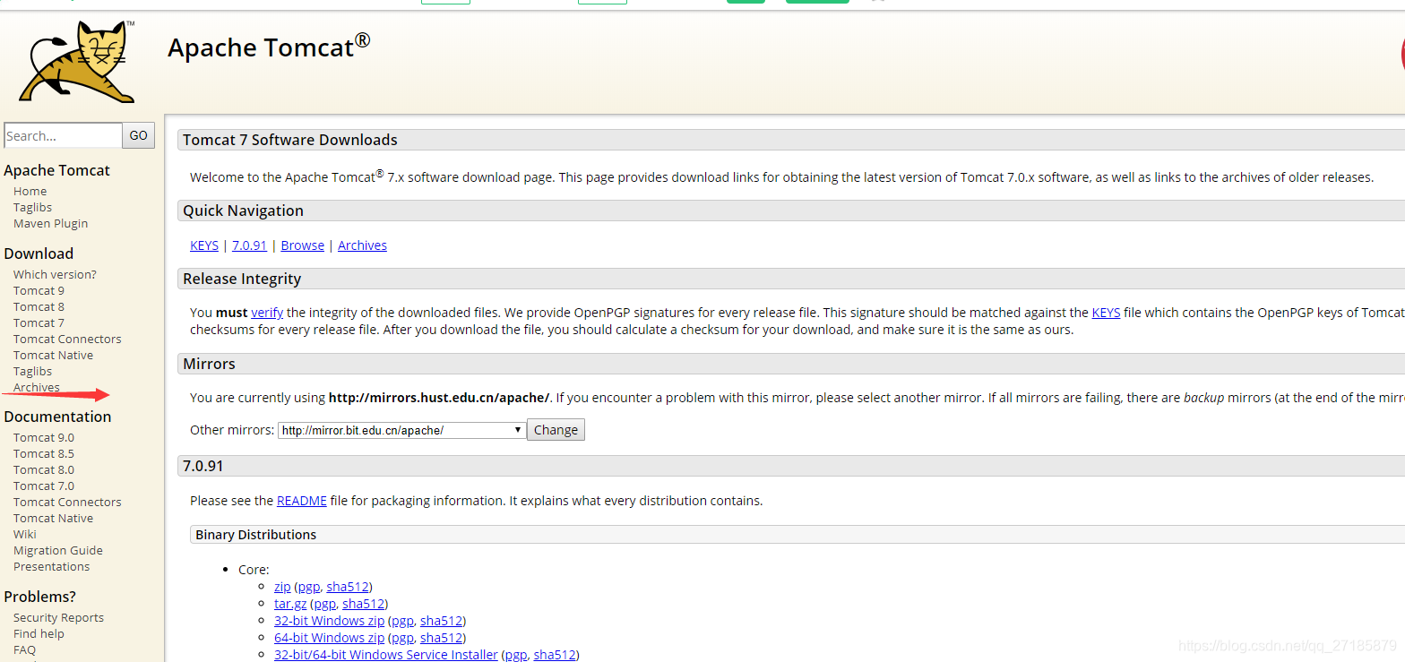Open the Wiki link
The height and width of the screenshot is (662, 1405).
[25, 534]
